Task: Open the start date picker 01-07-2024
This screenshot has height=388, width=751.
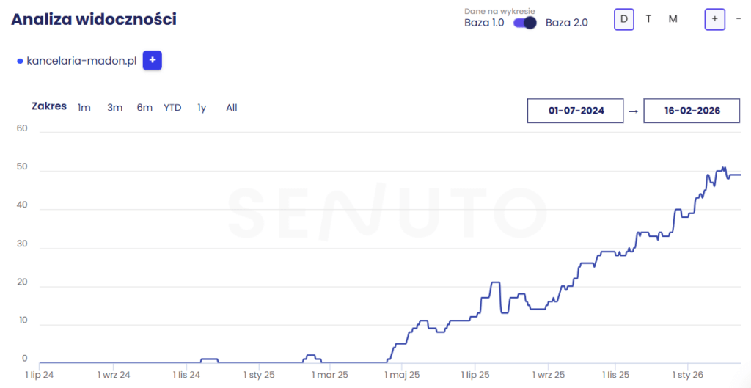Action: [x=576, y=111]
